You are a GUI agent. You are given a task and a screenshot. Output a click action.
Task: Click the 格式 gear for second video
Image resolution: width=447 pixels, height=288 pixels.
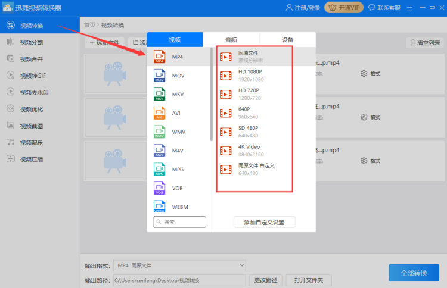tap(364, 117)
